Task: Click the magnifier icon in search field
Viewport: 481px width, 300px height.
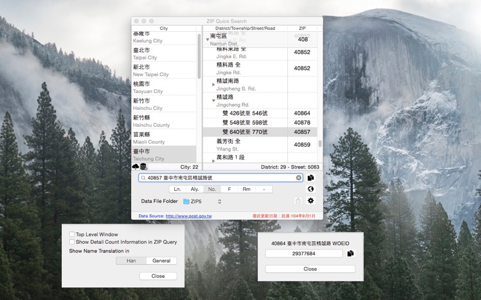Action: [143, 178]
